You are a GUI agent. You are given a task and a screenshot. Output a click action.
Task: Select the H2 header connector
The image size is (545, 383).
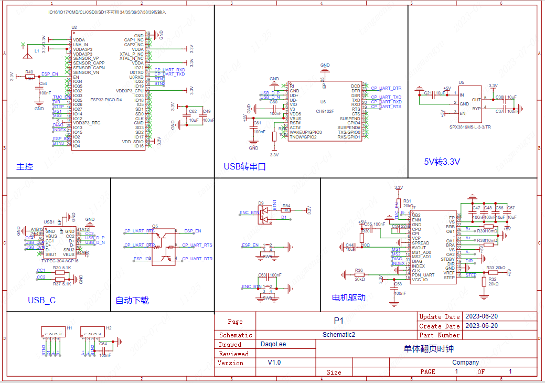[x=92, y=333]
